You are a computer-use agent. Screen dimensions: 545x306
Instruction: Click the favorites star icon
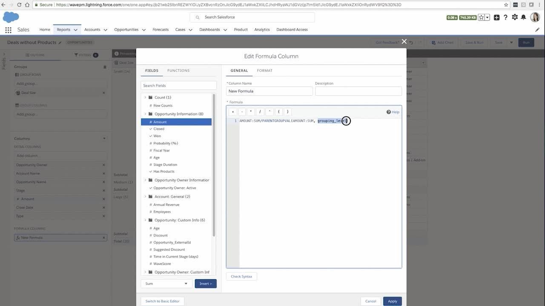(481, 17)
